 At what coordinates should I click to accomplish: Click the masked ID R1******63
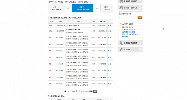[x=52, y=2]
